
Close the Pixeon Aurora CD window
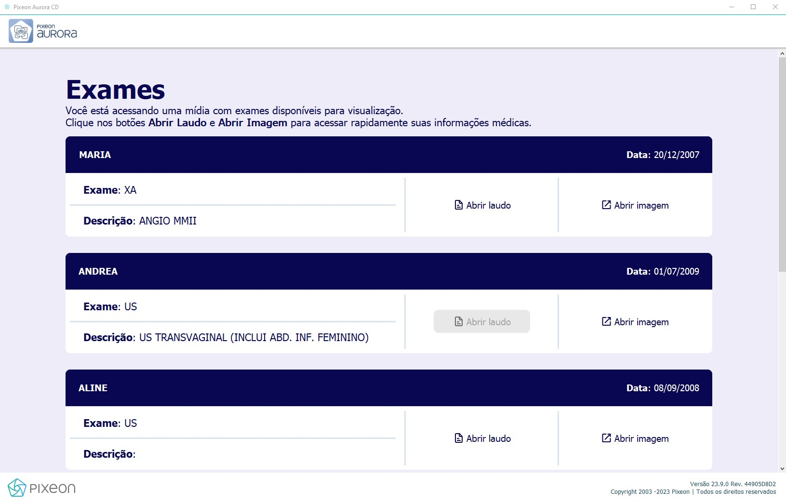(x=775, y=7)
